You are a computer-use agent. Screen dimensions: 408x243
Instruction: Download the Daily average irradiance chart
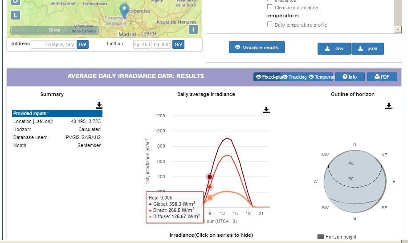pyautogui.click(x=266, y=110)
